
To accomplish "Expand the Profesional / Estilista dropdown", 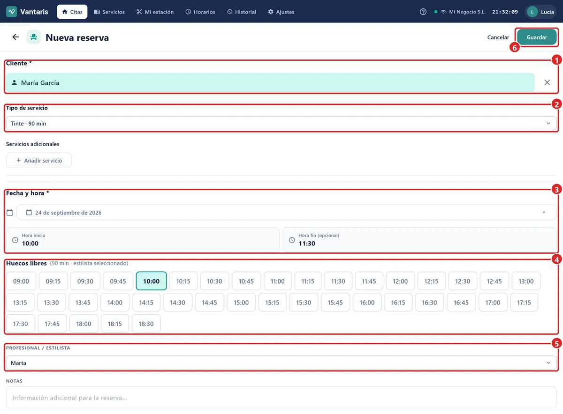I will click(281, 363).
